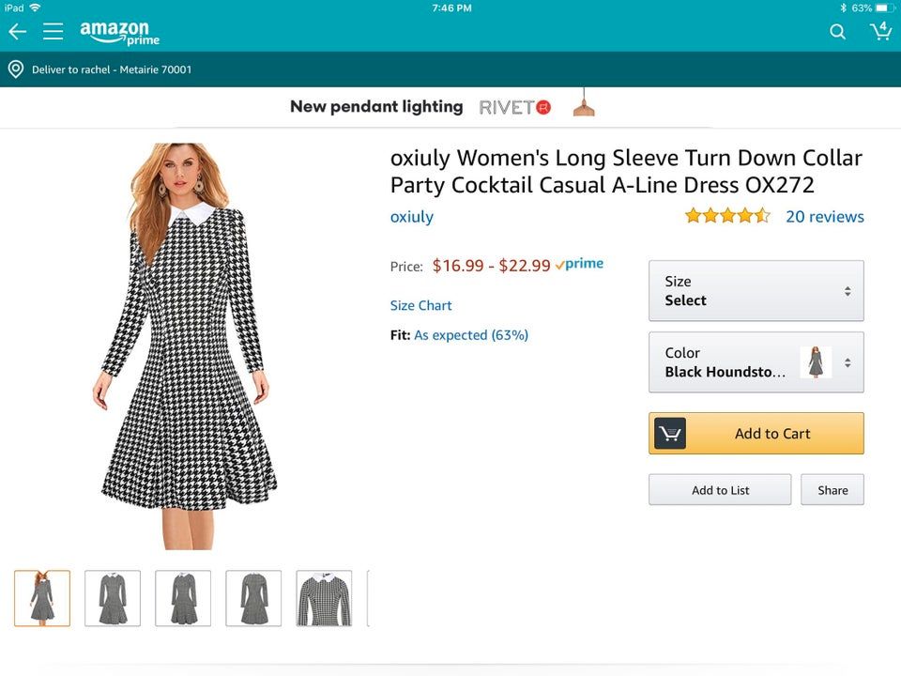901x676 pixels.
Task: Select the fourth dress thumbnail
Action: pos(253,598)
